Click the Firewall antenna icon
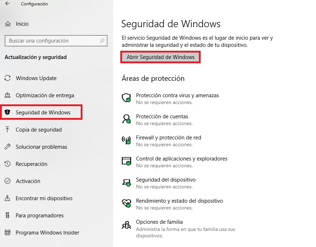This screenshot has height=247, width=316. (x=126, y=140)
